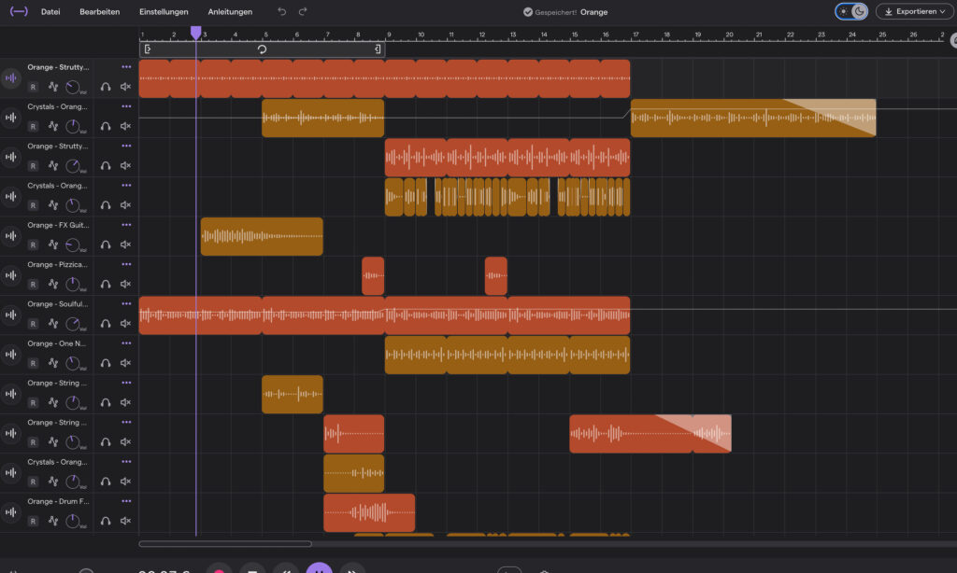
Task: Solo the Orange - Pizzica track
Action: pos(106,284)
